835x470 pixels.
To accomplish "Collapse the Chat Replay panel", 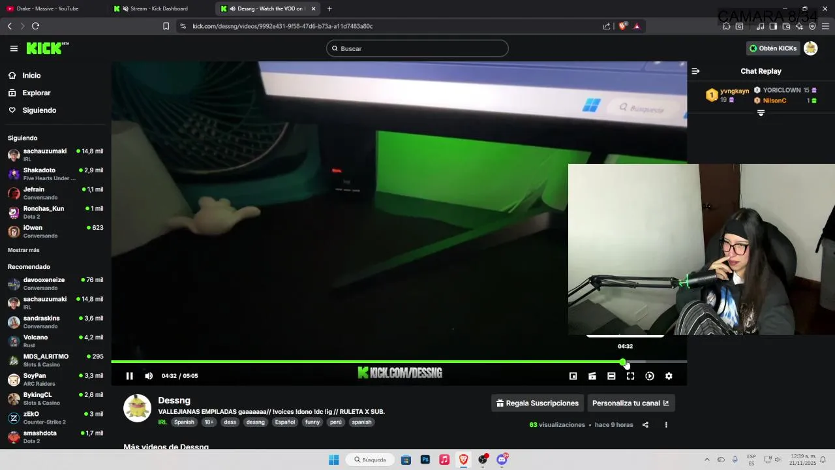I will click(695, 71).
